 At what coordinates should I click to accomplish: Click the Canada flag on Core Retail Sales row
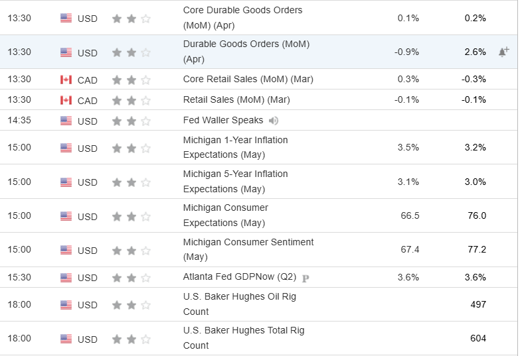pos(66,80)
